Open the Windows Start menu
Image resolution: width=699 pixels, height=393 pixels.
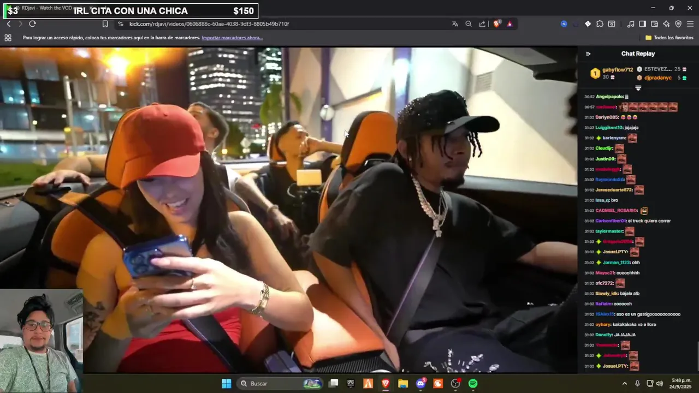pos(226,384)
